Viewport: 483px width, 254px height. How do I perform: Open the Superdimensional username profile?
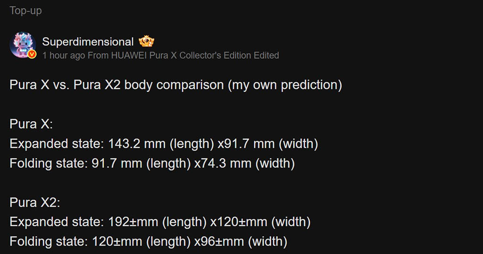(x=88, y=42)
